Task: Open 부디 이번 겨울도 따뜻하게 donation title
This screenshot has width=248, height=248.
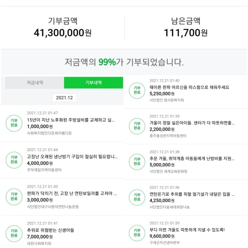Action: click(187, 230)
